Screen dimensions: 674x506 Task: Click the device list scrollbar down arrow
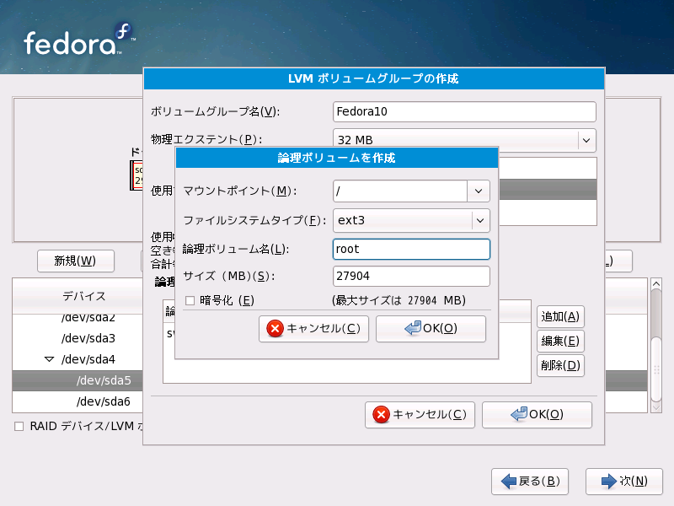656,406
